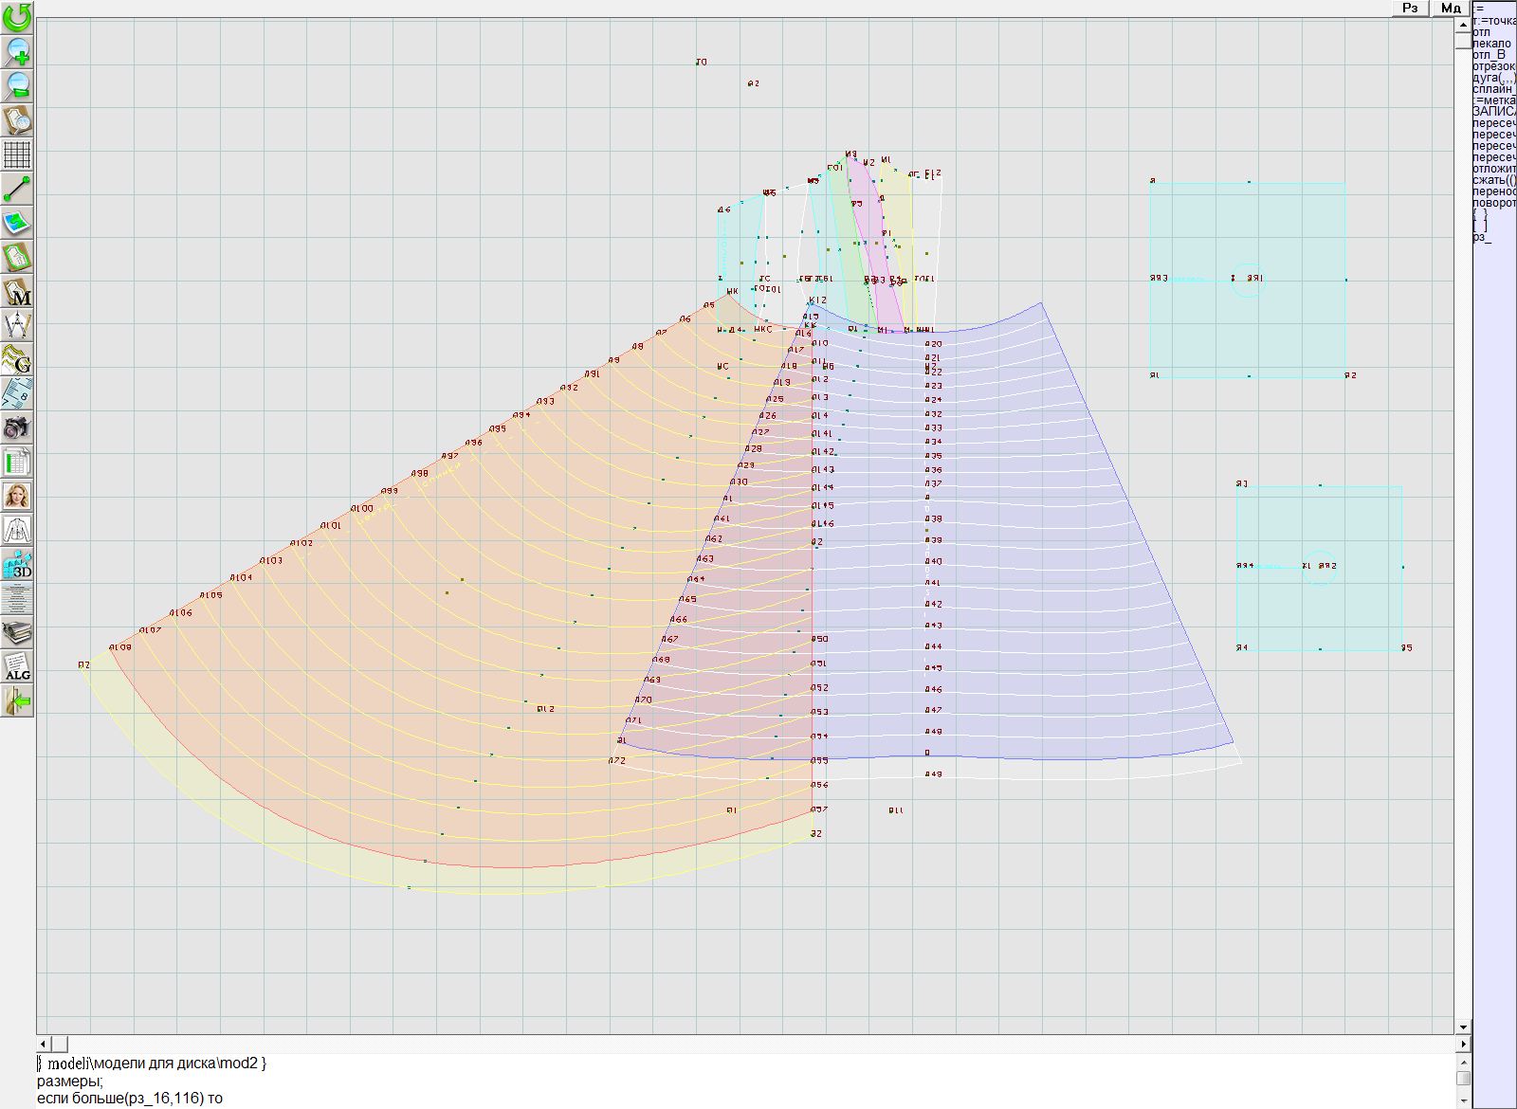Zoom in with the magnifier plus tool
Viewport: 1517px width, 1109px height.
click(x=17, y=51)
